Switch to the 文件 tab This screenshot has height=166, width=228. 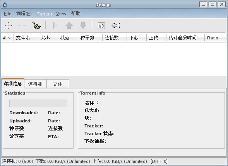click(x=58, y=84)
